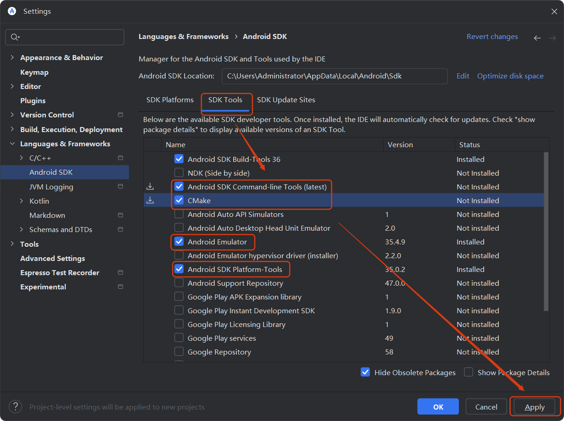Viewport: 564px width, 421px height.
Task: Select the SDK Tools tab
Action: coord(225,100)
